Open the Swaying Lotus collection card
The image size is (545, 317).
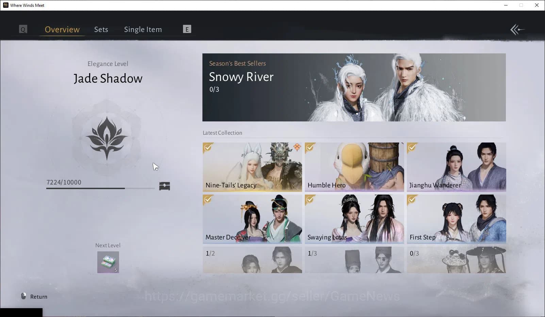[x=354, y=219]
